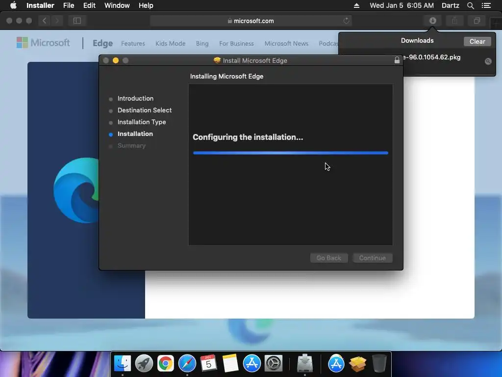Open Safari compass in Dock

point(187,363)
